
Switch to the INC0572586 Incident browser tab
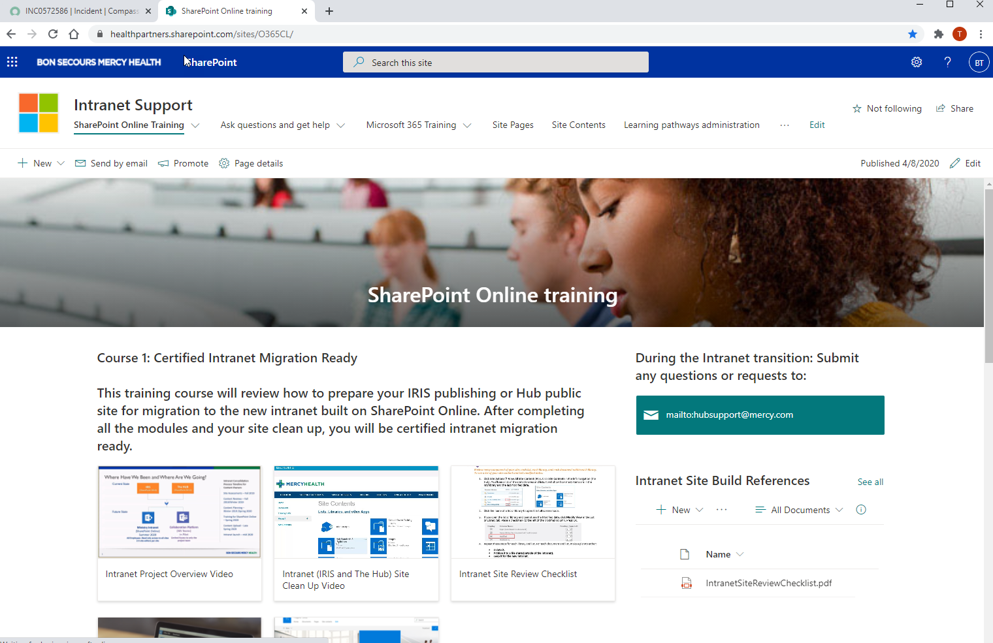(x=81, y=11)
